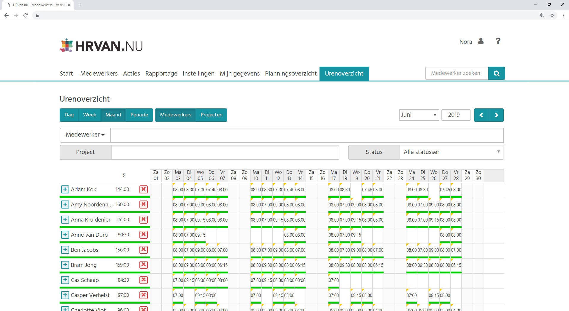This screenshot has height=311, width=569.
Task: Click Adam Kok total 144:00
Action: (122, 190)
